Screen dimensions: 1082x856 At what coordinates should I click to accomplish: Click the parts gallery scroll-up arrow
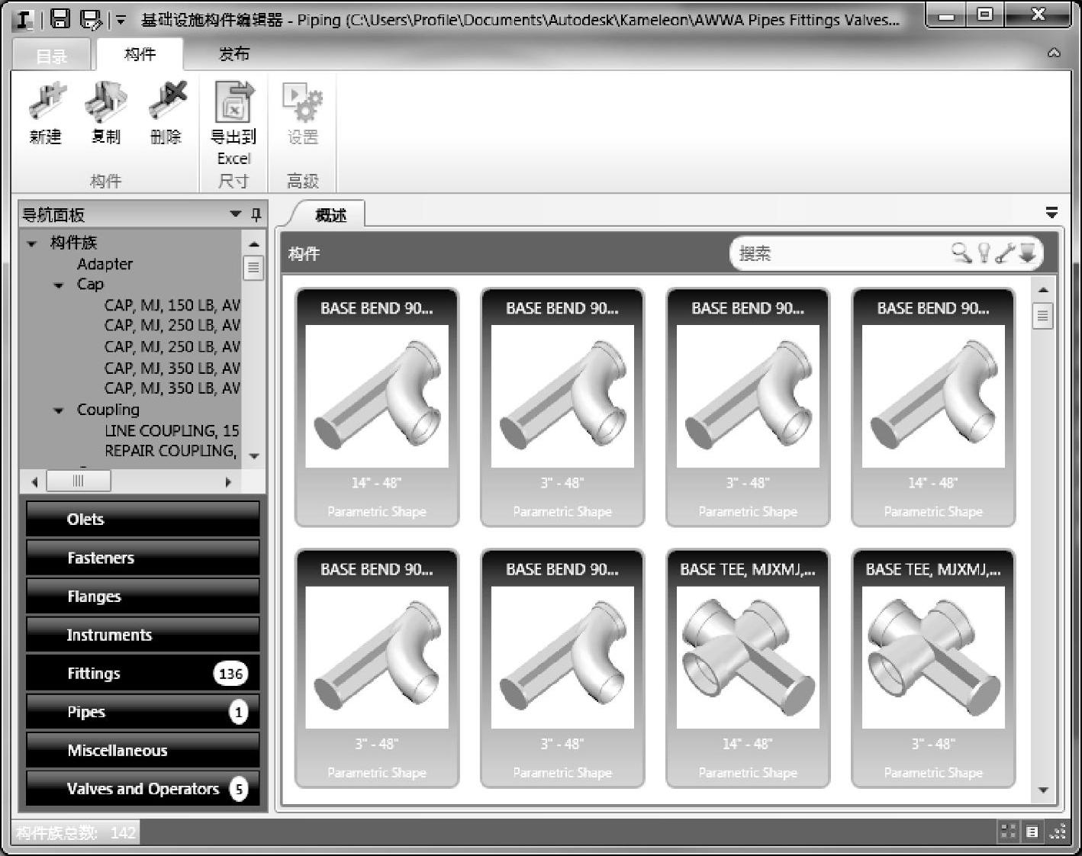tap(1043, 290)
